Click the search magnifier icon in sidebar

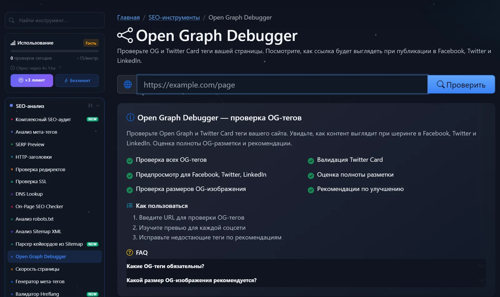12,20
